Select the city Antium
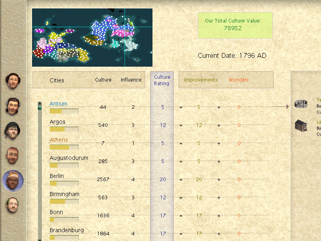Screen dimensions: 321x241 [59, 104]
